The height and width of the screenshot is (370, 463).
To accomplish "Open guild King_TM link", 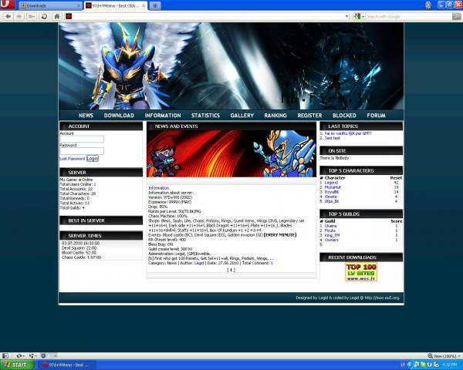I will tap(332, 235).
